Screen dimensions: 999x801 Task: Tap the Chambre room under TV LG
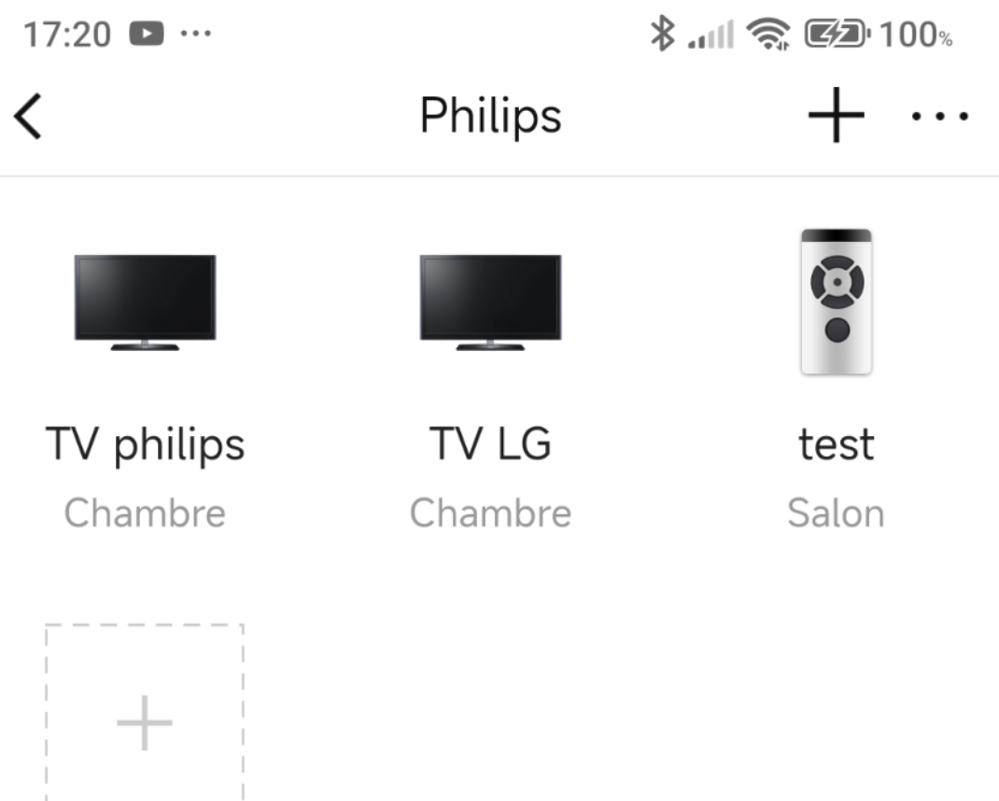click(x=490, y=513)
